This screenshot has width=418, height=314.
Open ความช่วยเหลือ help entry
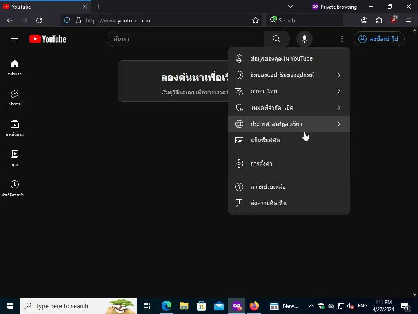[289, 187]
